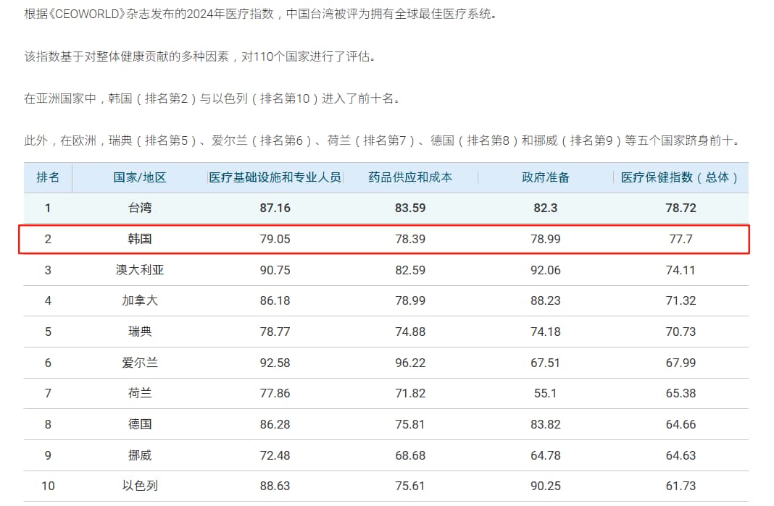Image resolution: width=774 pixels, height=506 pixels.
Task: Click the 药品供应和成本 column header
Action: point(410,177)
